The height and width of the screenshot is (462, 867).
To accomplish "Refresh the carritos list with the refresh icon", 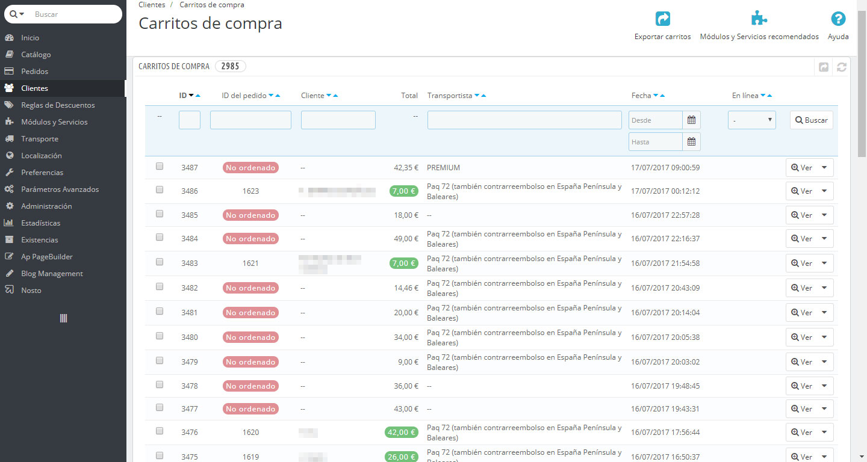I will 842,67.
